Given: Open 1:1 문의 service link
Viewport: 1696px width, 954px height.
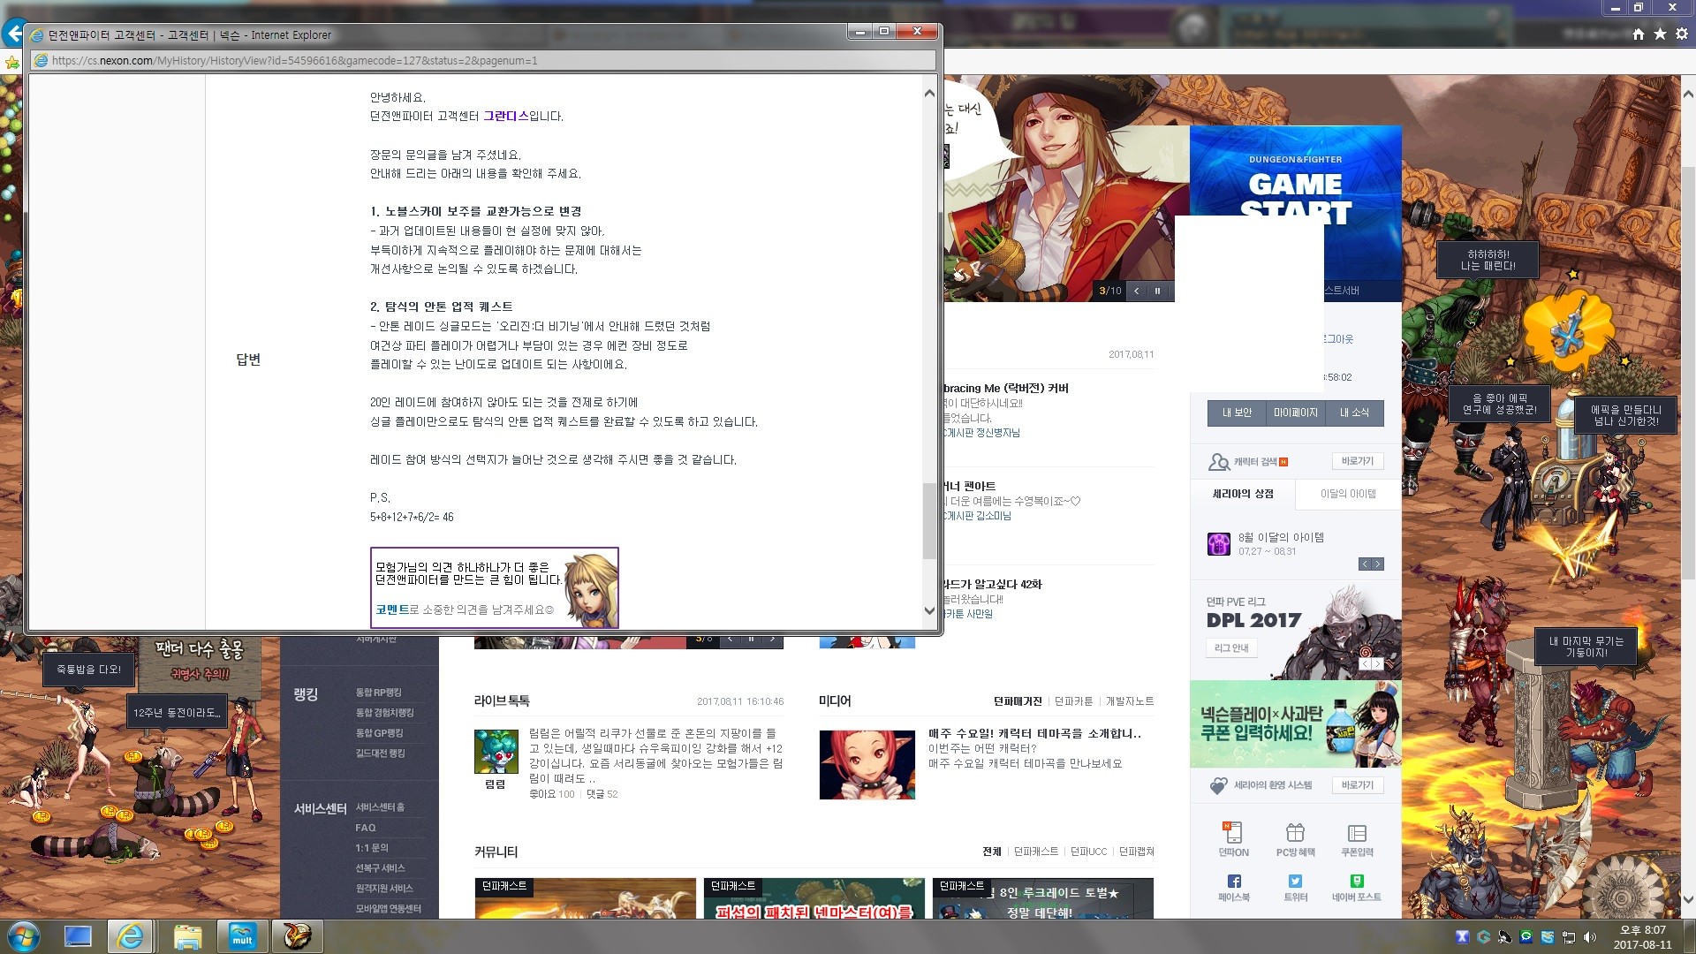Looking at the screenshot, I should 372,848.
